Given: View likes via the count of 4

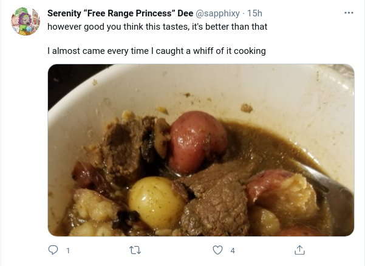Looking at the screenshot, I should coord(233,251).
